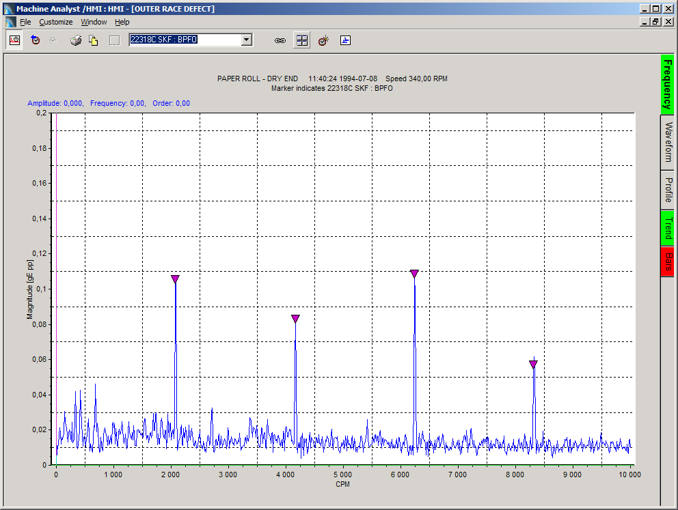Click 'Marker indicates 22318C SKF : BPFO' text
Image resolution: width=678 pixels, height=510 pixels.
[x=332, y=88]
